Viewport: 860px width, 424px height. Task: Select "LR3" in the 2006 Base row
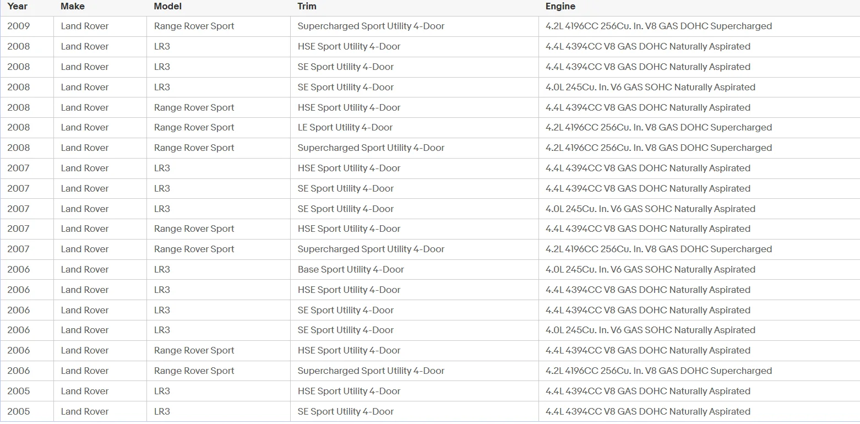point(162,270)
